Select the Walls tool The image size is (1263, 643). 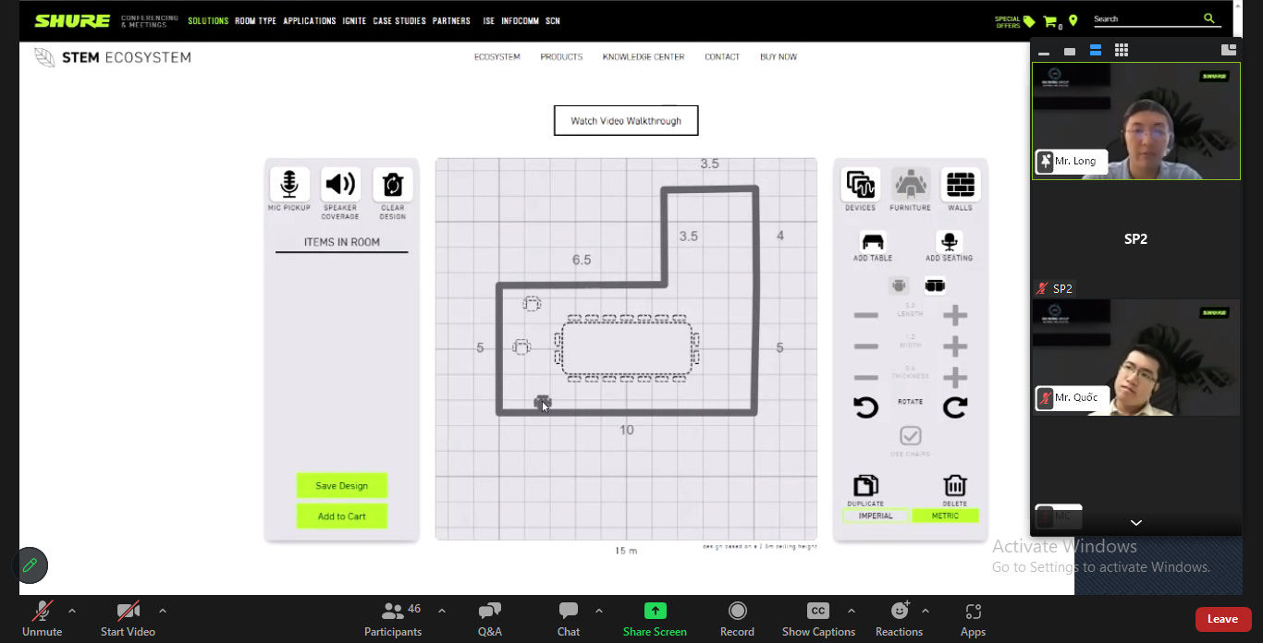960,185
